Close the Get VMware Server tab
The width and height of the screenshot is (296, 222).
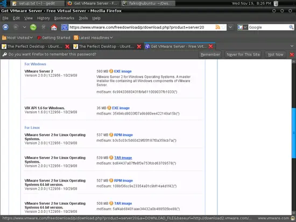tap(211, 46)
